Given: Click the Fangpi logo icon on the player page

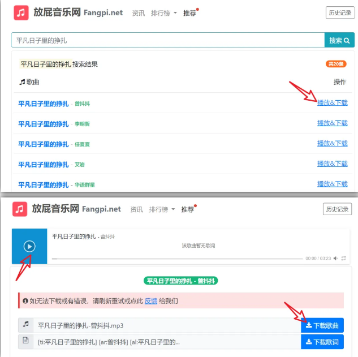Looking at the screenshot, I should click(x=20, y=209).
